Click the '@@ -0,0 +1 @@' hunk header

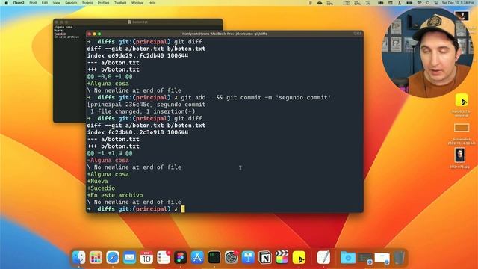110,76
